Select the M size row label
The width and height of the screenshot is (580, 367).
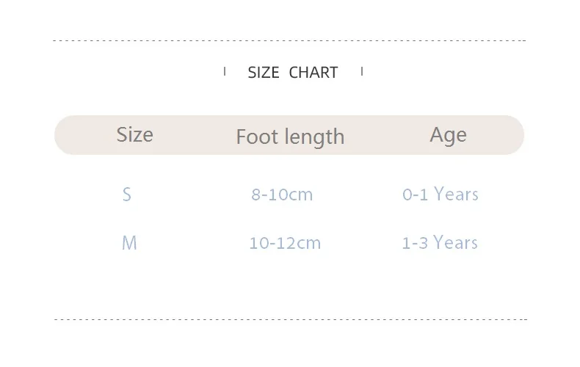[x=129, y=243]
